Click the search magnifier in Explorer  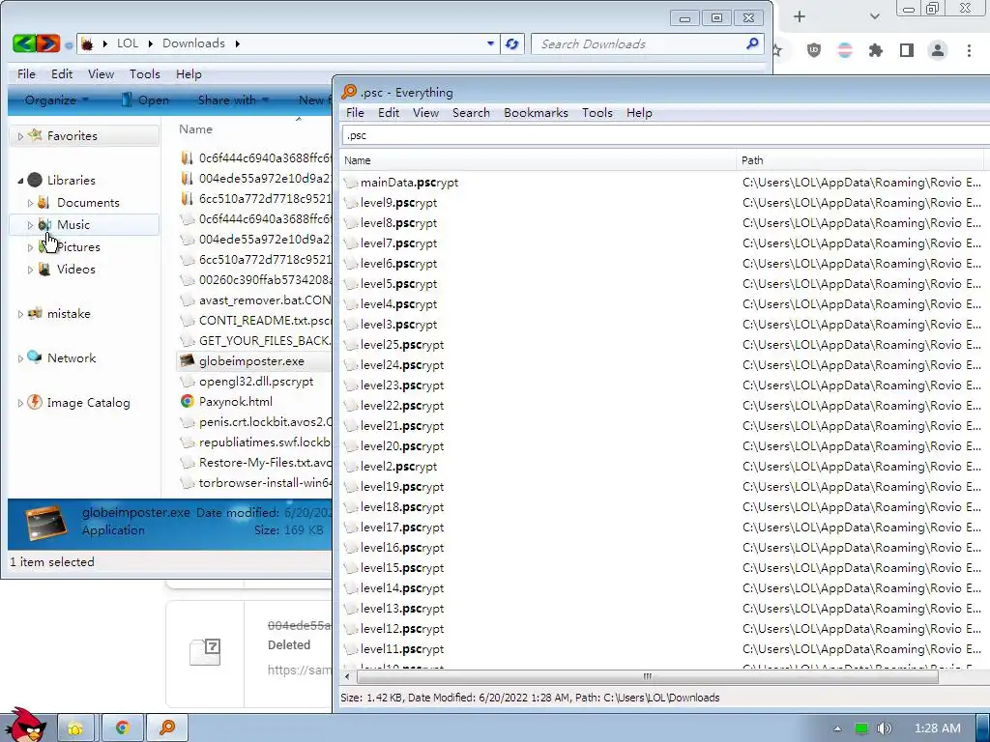pyautogui.click(x=752, y=43)
